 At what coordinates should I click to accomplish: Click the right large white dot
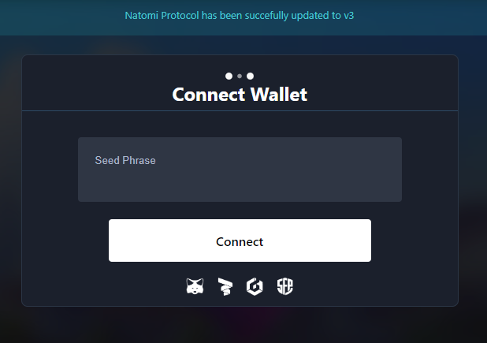pos(250,76)
